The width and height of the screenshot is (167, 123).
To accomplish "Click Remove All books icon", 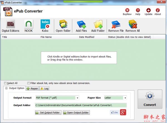I will (133, 24).
